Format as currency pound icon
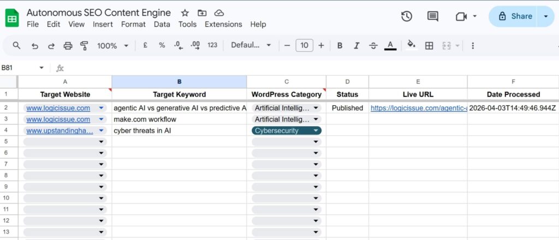 pyautogui.click(x=145, y=45)
